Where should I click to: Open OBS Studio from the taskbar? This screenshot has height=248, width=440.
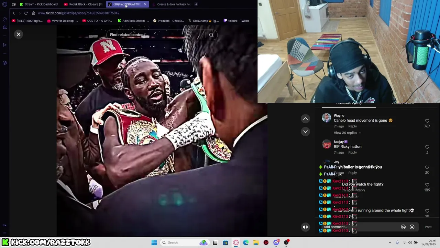pyautogui.click(x=286, y=242)
